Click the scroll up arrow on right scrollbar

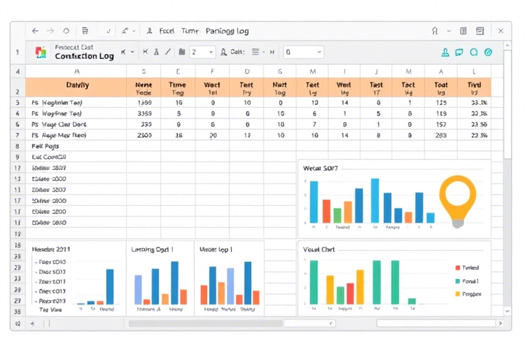(508, 45)
